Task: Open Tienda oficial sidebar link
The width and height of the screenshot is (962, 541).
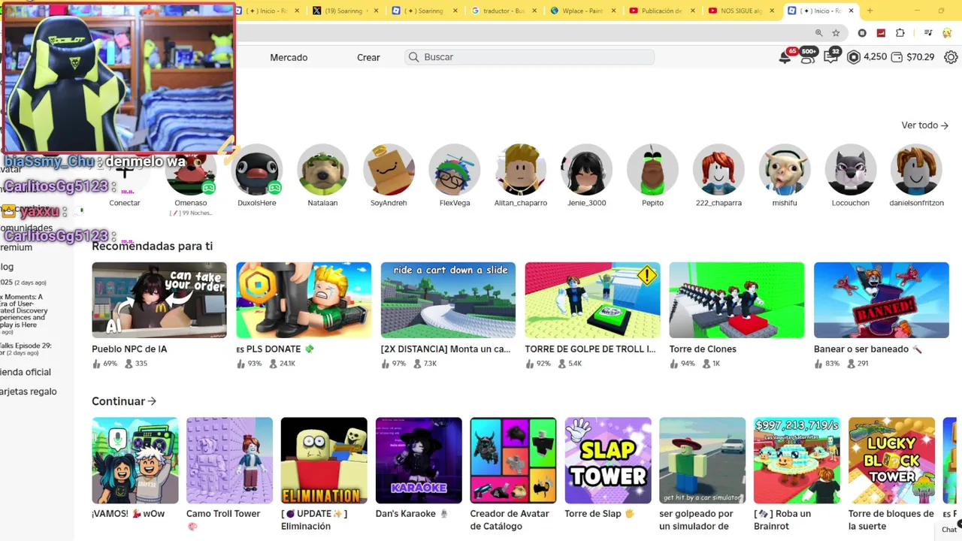Action: point(26,372)
